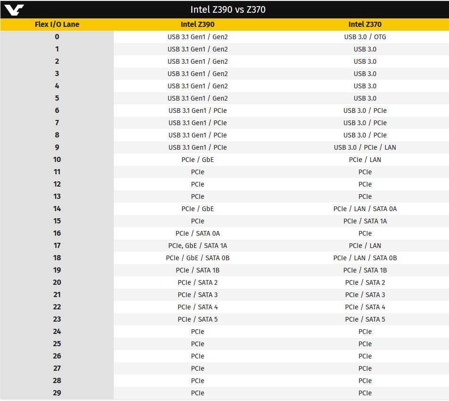Click PCIe / LAN / SATA 0A cell
Screen dimensions: 449x401
coord(365,209)
